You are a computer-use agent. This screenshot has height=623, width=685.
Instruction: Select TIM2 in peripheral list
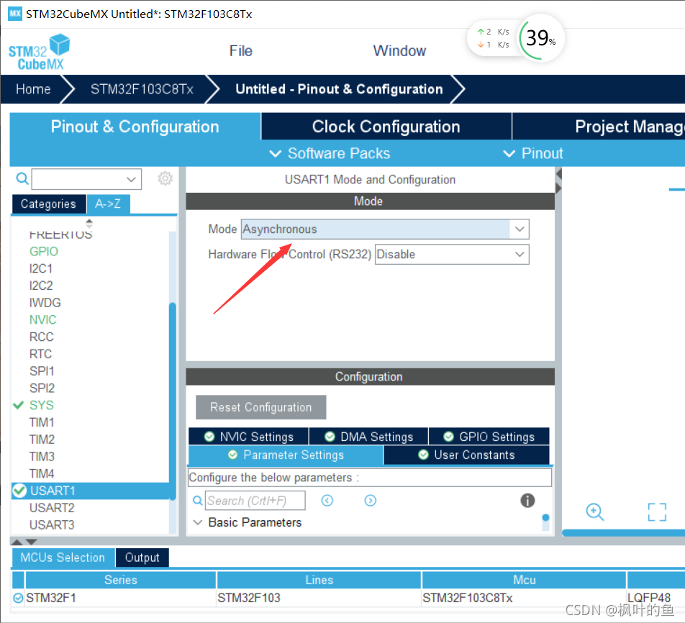point(42,439)
